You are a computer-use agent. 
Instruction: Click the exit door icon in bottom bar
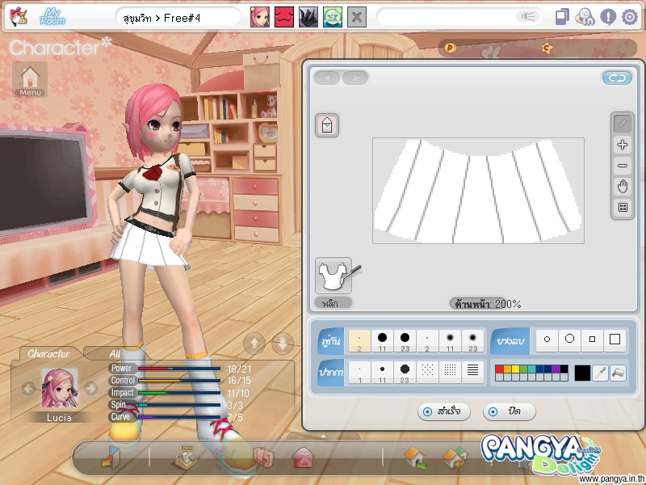point(111,458)
